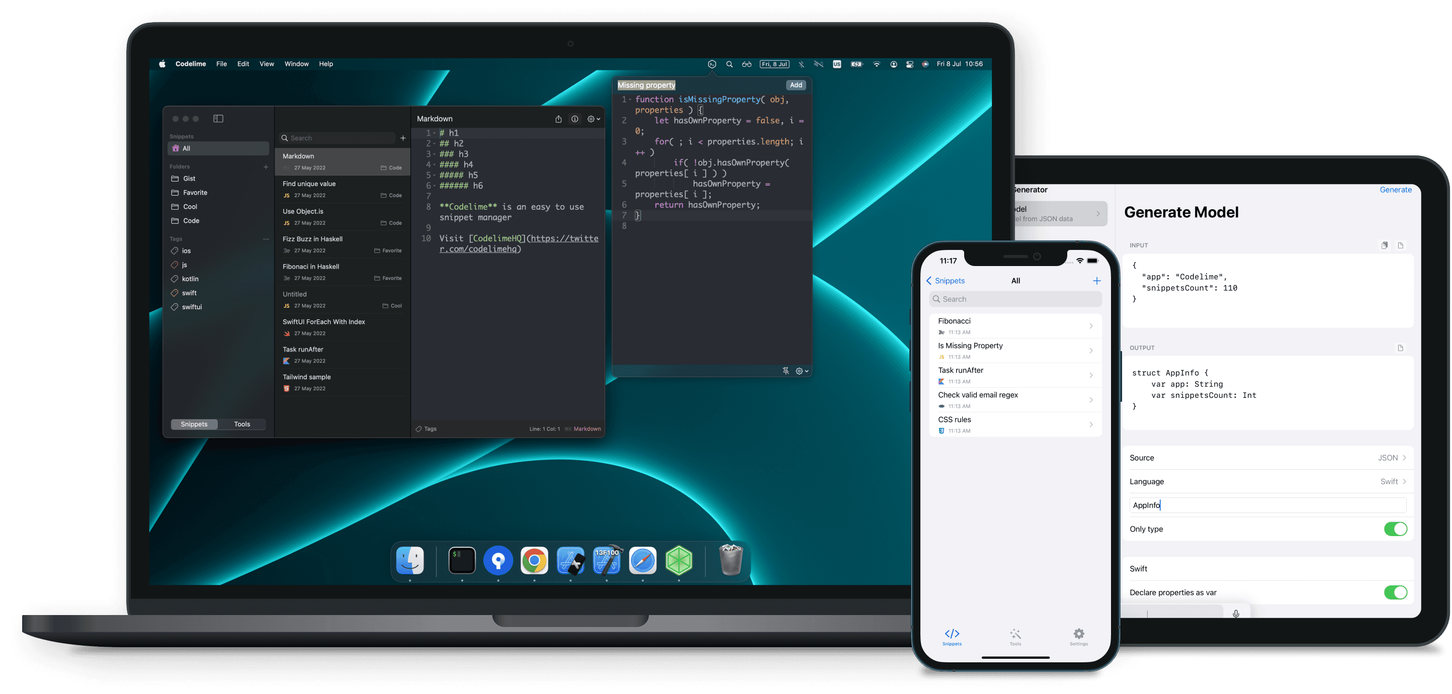
Task: Select the kotlin tag
Action: 218,279
